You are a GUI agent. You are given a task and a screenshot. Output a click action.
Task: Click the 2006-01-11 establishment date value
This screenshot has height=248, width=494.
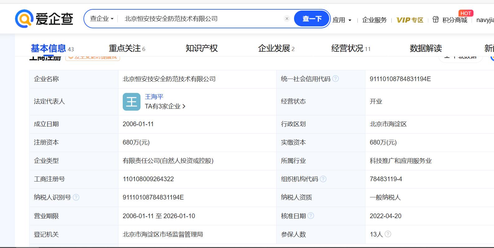138,124
